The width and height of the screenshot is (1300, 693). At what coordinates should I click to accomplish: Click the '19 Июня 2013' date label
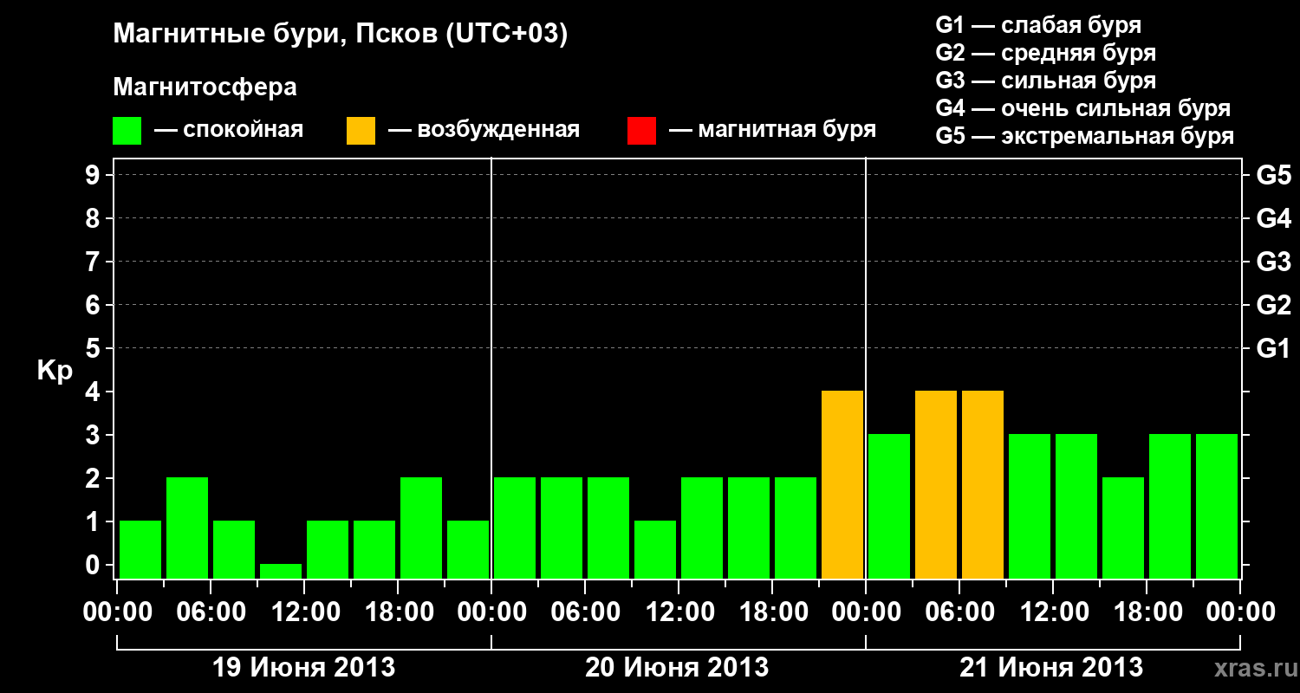tap(303, 668)
